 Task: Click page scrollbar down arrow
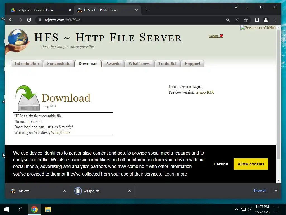tap(278, 180)
